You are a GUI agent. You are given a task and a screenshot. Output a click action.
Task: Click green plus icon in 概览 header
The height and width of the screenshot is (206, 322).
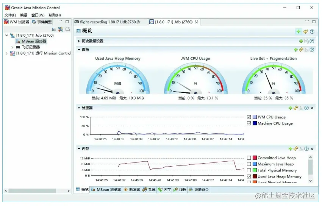299,31
